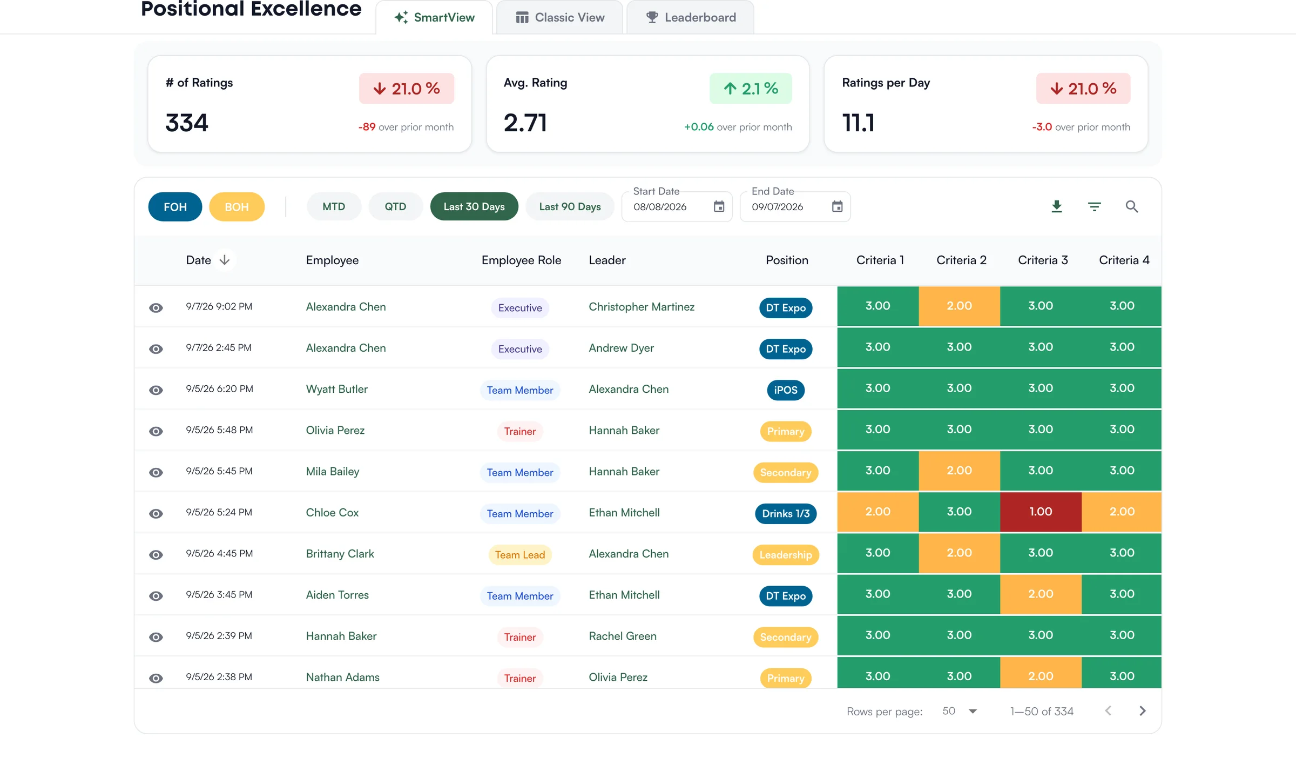
Task: View details for 9/7/26 9:02 PM rating
Action: 156,307
